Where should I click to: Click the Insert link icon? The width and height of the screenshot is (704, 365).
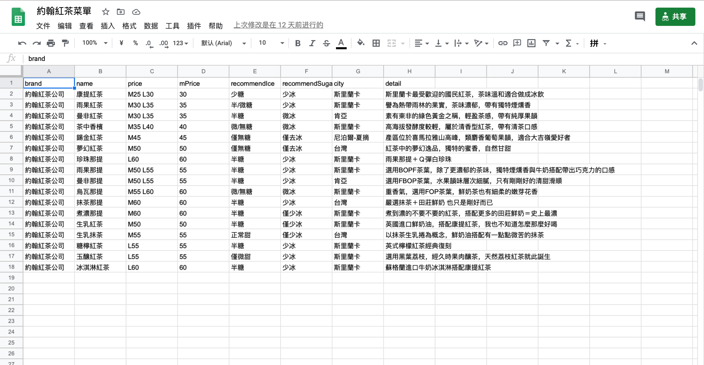pyautogui.click(x=502, y=43)
